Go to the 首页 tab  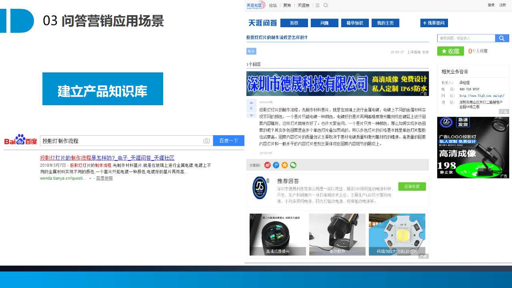294,23
